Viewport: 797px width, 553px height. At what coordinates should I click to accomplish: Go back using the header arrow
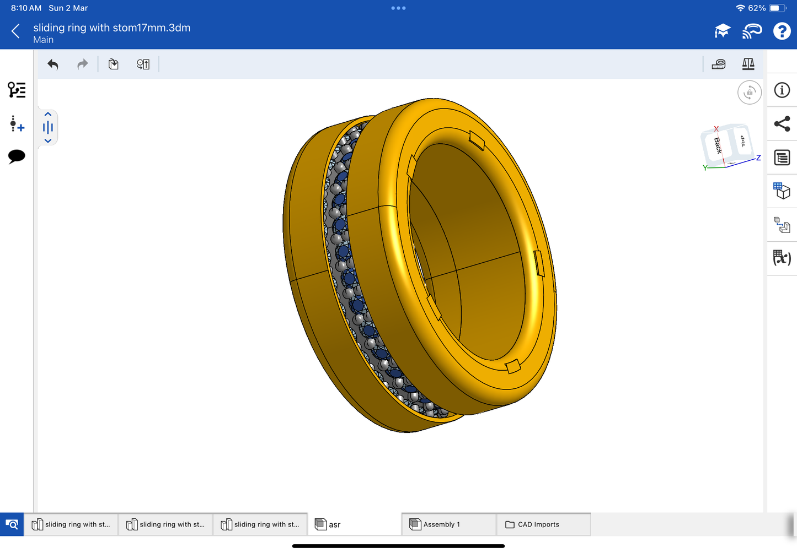[x=15, y=31]
